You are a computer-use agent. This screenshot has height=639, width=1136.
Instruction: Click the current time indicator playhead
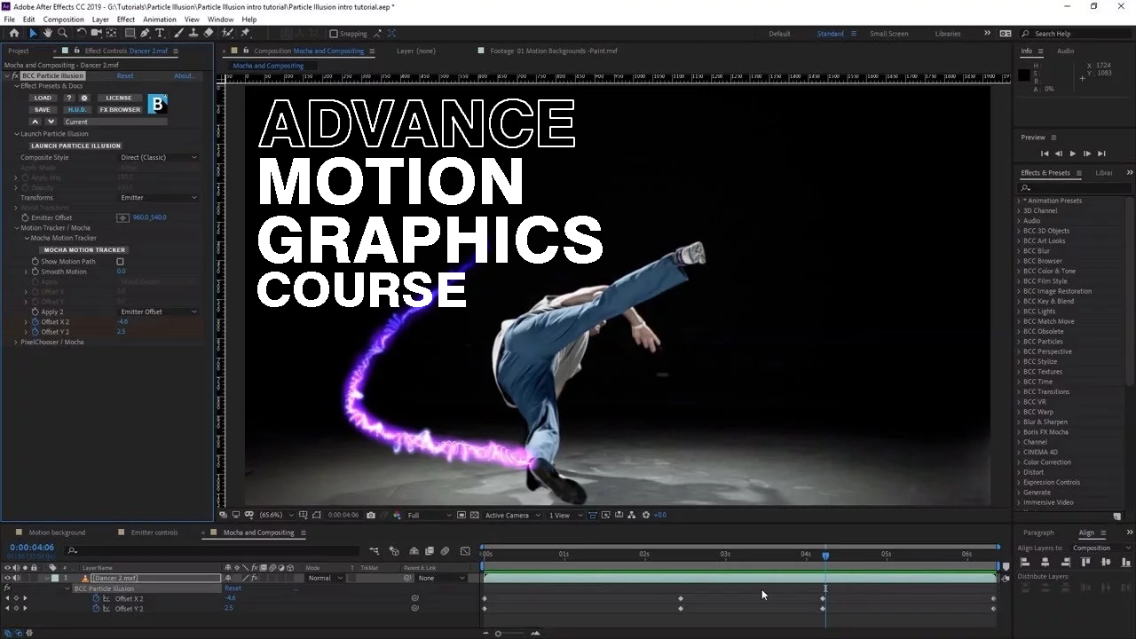(825, 556)
